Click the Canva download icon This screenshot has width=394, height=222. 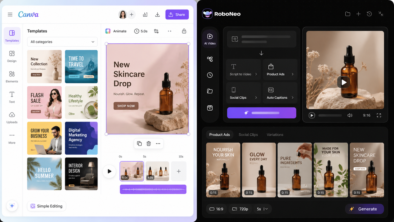[157, 14]
